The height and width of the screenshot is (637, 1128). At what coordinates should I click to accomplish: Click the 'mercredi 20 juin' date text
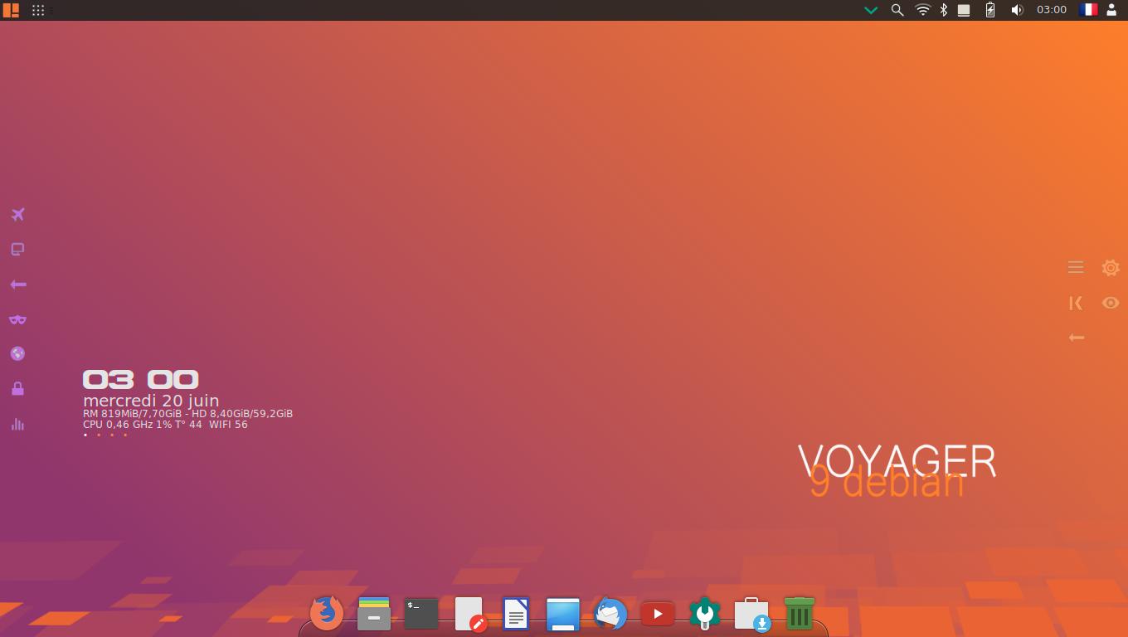pos(151,401)
